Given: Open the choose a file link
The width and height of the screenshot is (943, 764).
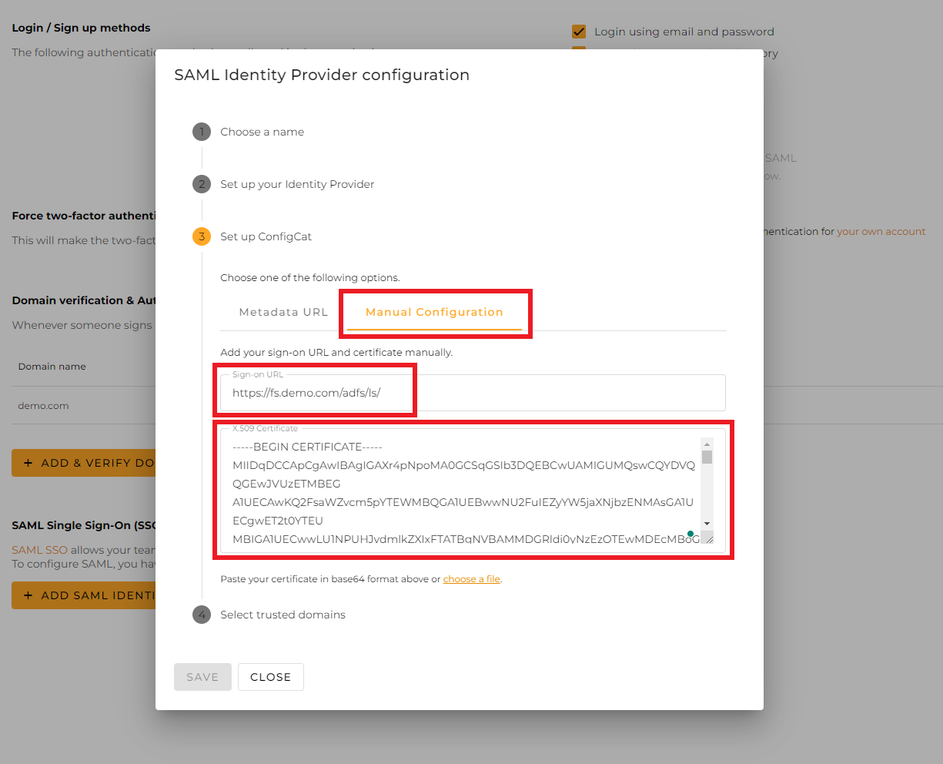Looking at the screenshot, I should (471, 579).
